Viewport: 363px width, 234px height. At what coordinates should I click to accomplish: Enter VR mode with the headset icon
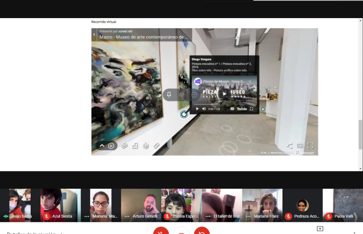pos(300,146)
